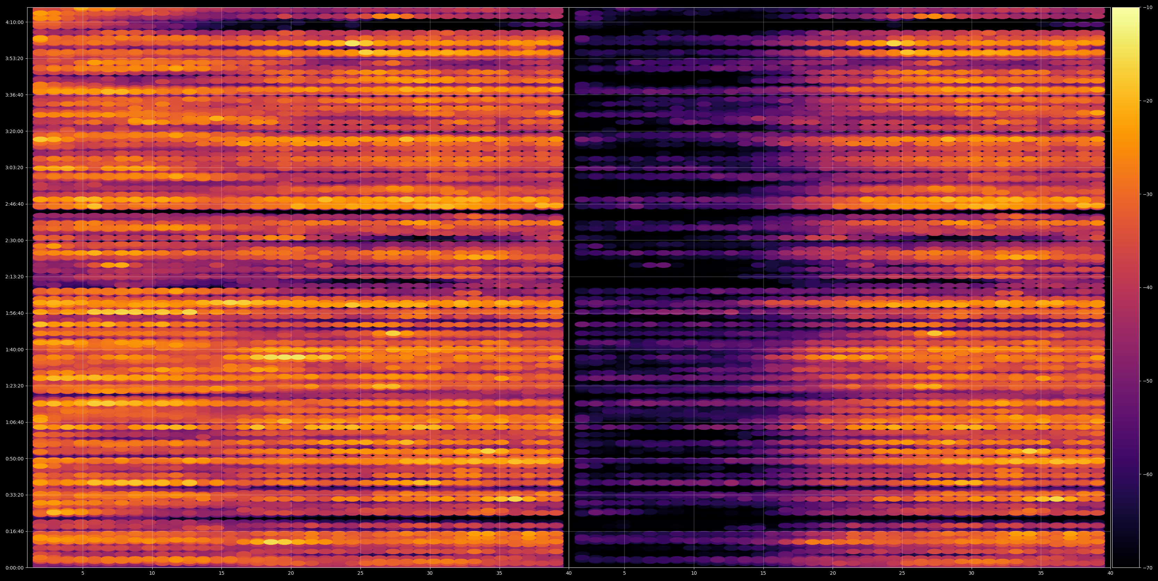
Task: Click the 0:33:20 y-axis tick label
Action: tap(14, 495)
